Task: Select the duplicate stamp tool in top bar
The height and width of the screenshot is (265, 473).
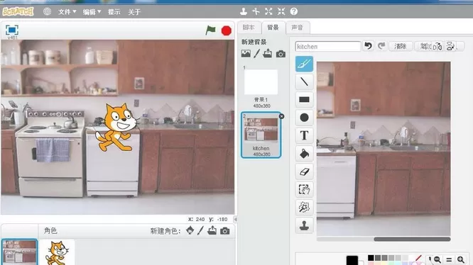Action: point(244,11)
